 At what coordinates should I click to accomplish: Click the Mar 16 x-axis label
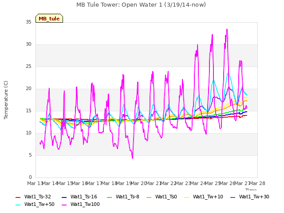pyautogui.click(x=79, y=183)
